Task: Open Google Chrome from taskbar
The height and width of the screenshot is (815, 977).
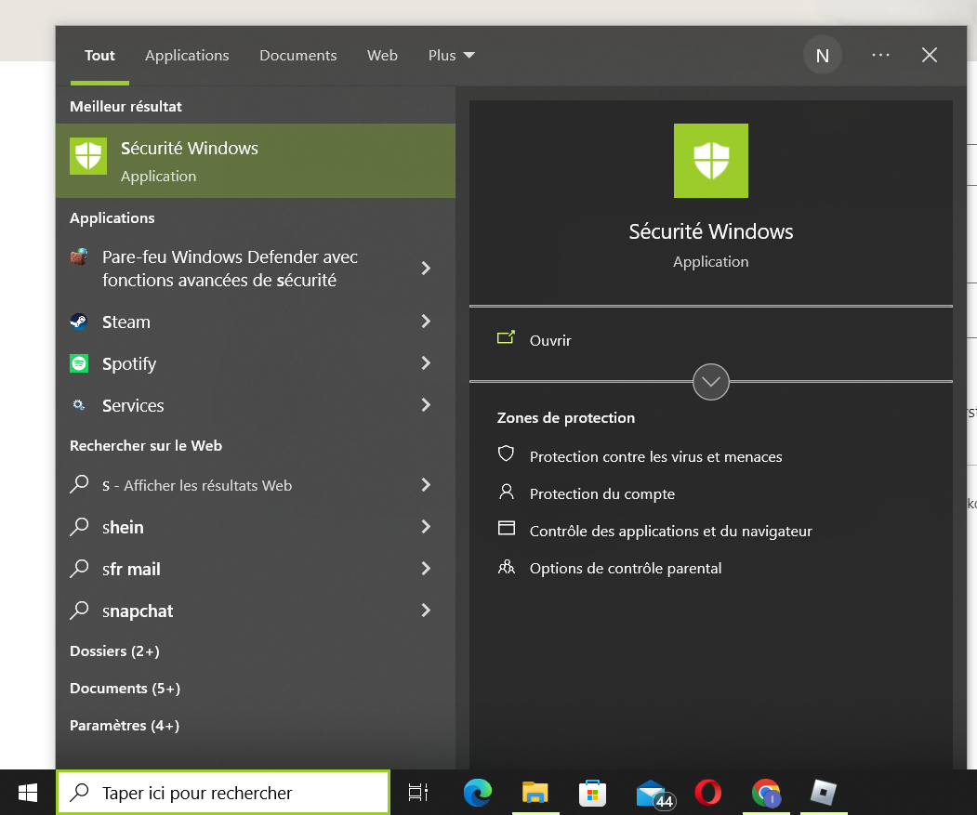Action: click(x=766, y=794)
